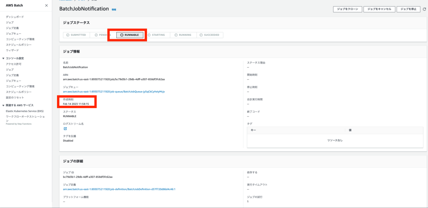
Task: Close the AWS Batch sidebar with the X icon
Action: tap(46, 6)
